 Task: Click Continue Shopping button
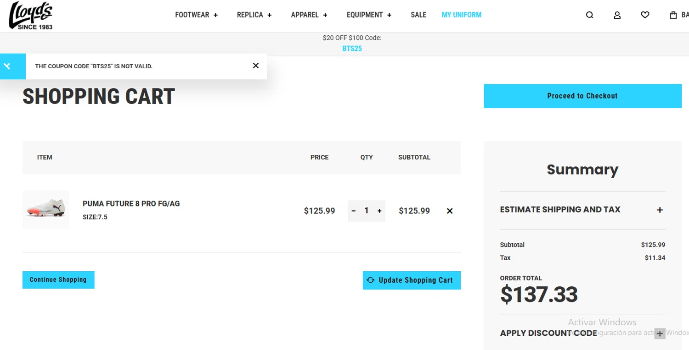pos(58,280)
